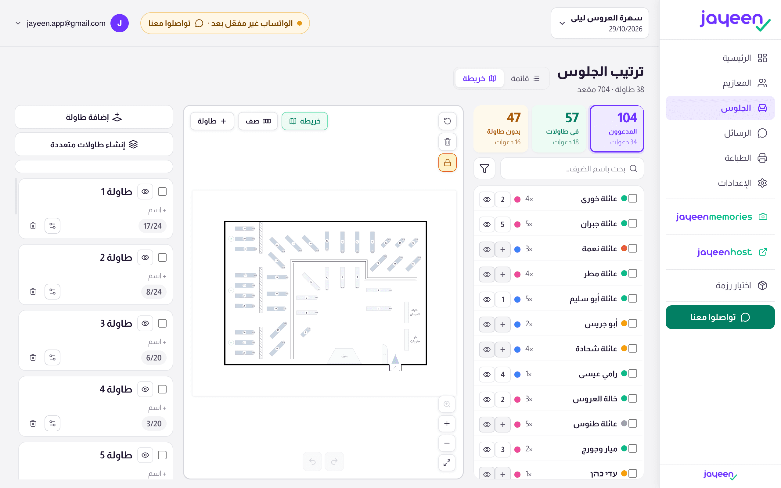Screen dimensions: 781x488
Task: Click the redo arrow below the map
Action: pos(334,461)
